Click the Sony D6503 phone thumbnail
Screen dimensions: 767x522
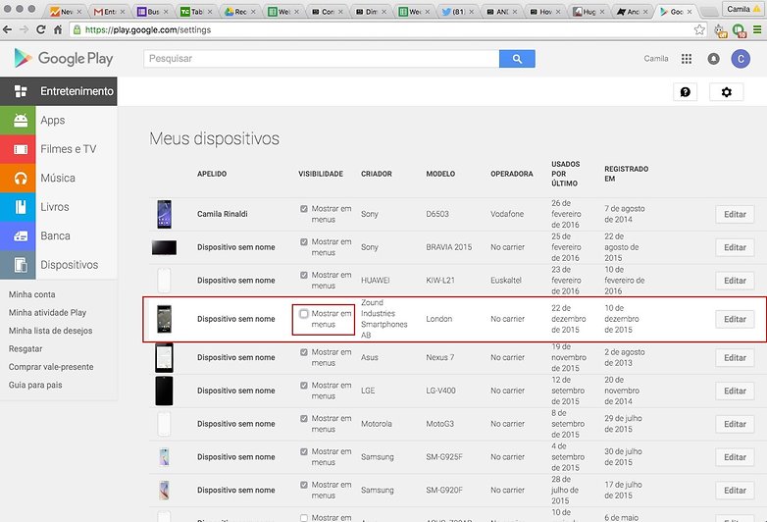pos(165,214)
